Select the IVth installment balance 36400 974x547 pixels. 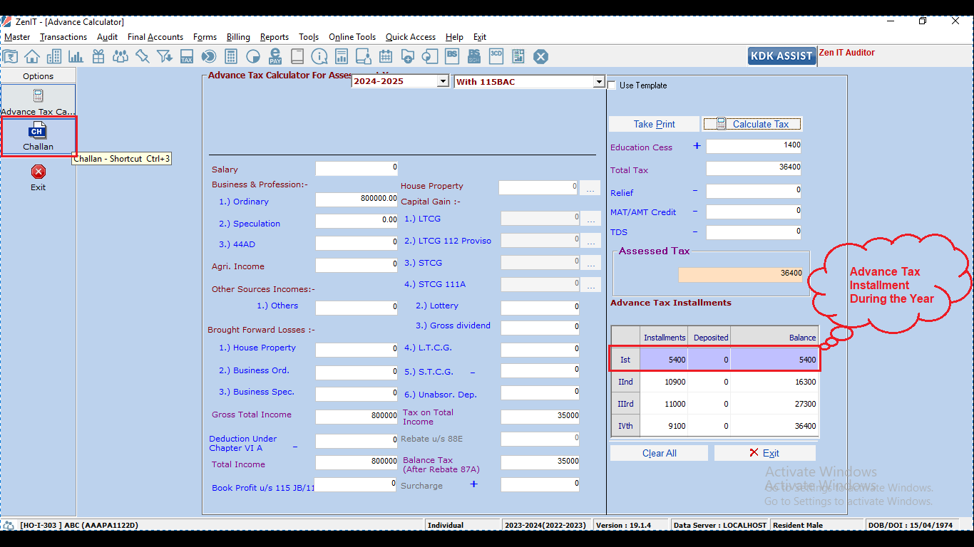pos(775,426)
